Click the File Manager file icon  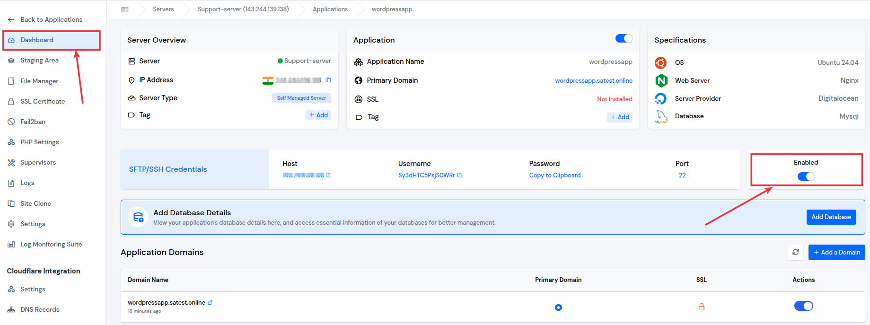(11, 81)
